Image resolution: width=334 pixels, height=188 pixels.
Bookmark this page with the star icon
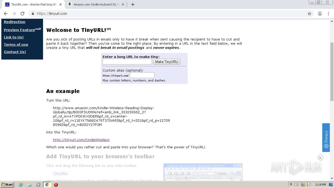coord(309,14)
